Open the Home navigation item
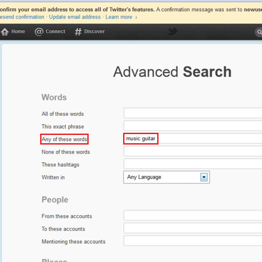Screen dimensions: 262x262 coord(13,31)
